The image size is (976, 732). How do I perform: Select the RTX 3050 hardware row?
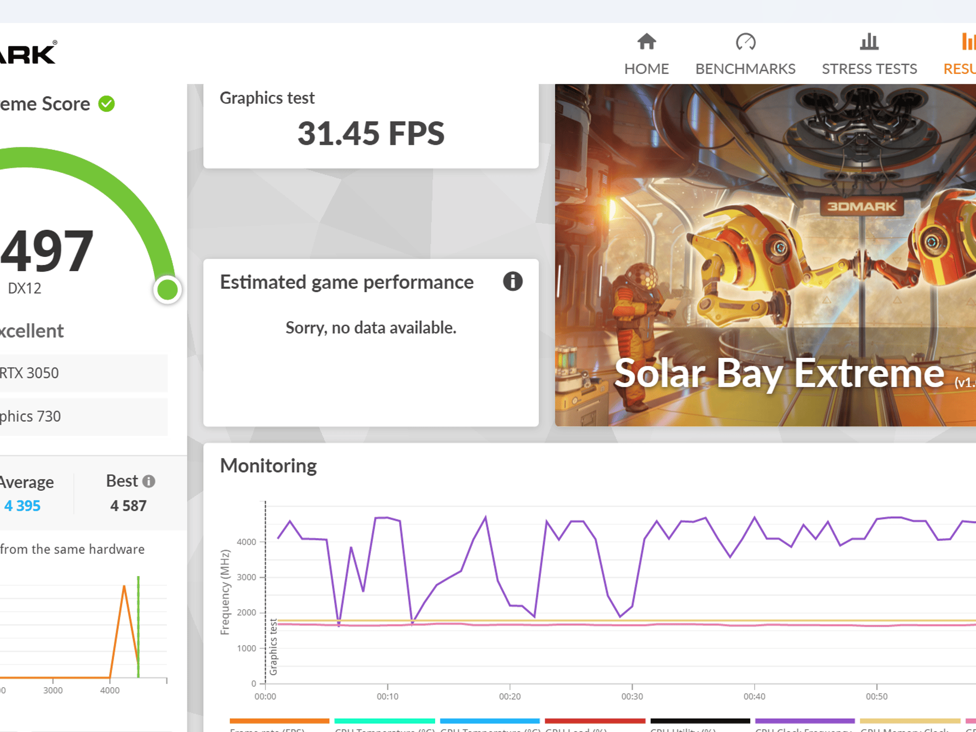pos(83,373)
